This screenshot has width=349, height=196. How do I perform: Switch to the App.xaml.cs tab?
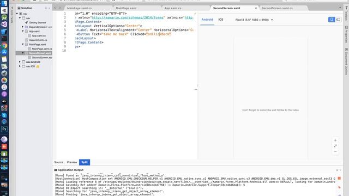173,8
